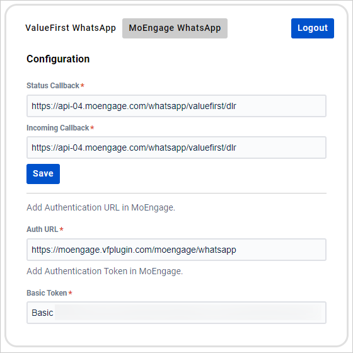Click inside the Auth URL field

coord(176,250)
